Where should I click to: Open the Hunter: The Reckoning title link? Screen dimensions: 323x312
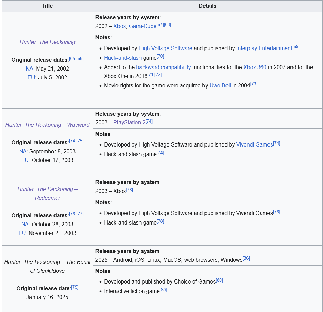click(x=47, y=42)
